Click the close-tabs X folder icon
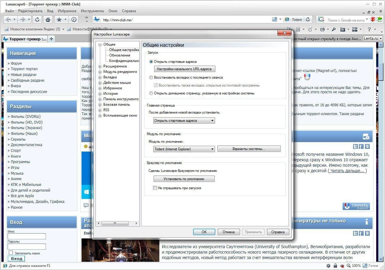Image resolution: width=385 pixels, height=270 pixels. 343,29
